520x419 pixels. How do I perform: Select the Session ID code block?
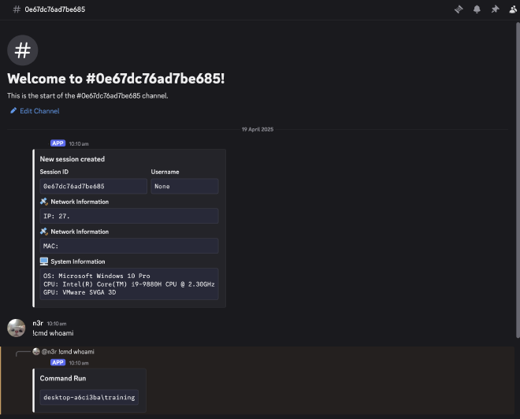pyautogui.click(x=93, y=187)
